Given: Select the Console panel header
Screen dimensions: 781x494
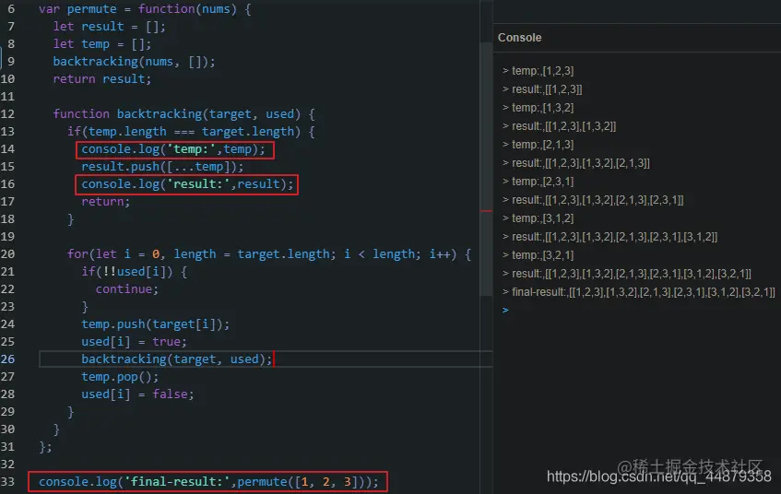Looking at the screenshot, I should click(x=519, y=38).
